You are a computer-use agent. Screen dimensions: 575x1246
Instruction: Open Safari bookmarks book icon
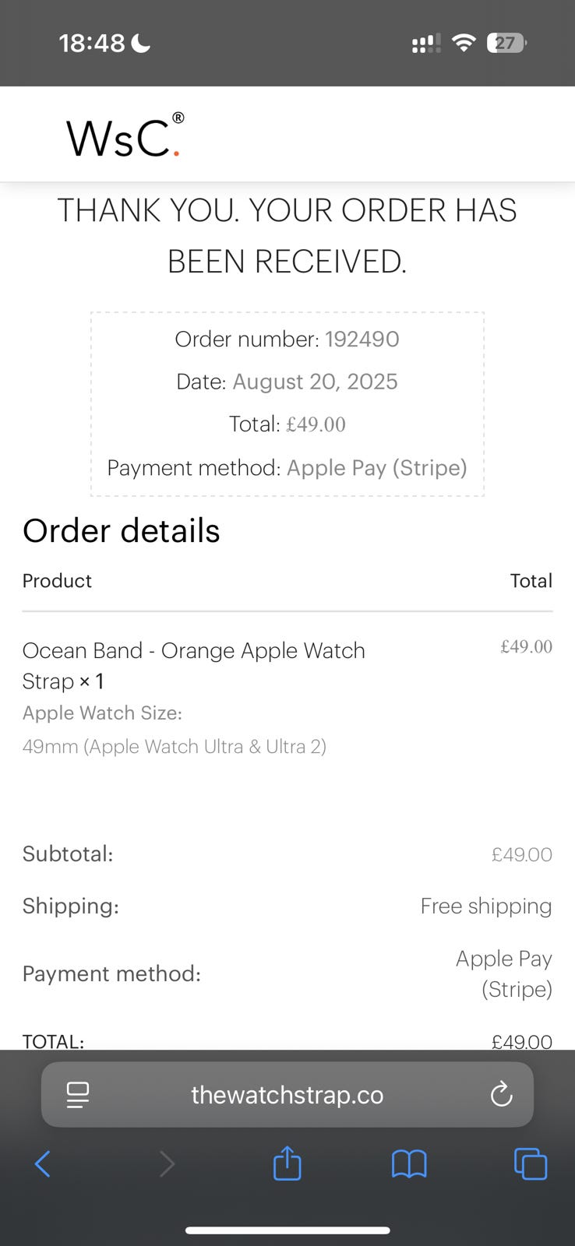pyautogui.click(x=409, y=1164)
